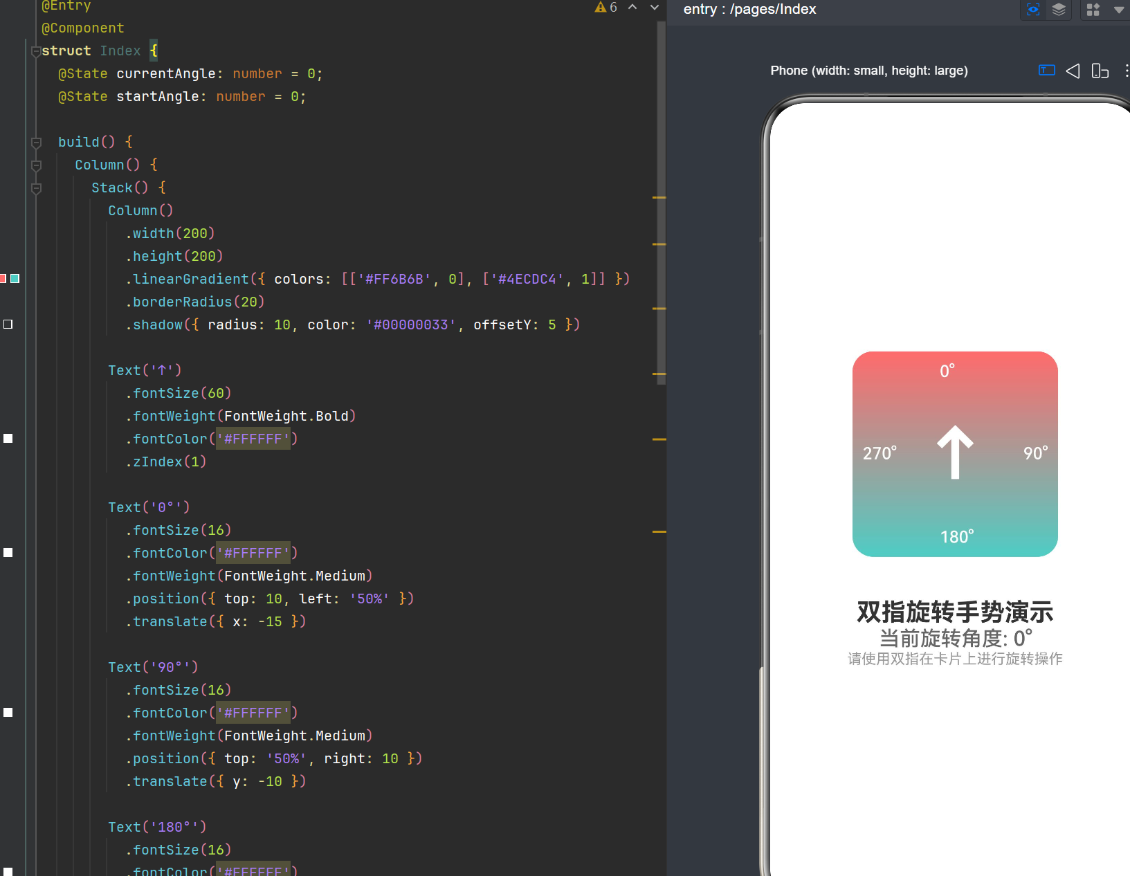The image size is (1130, 876).
Task: Collapse the build() method fold marker
Action: coord(37,143)
